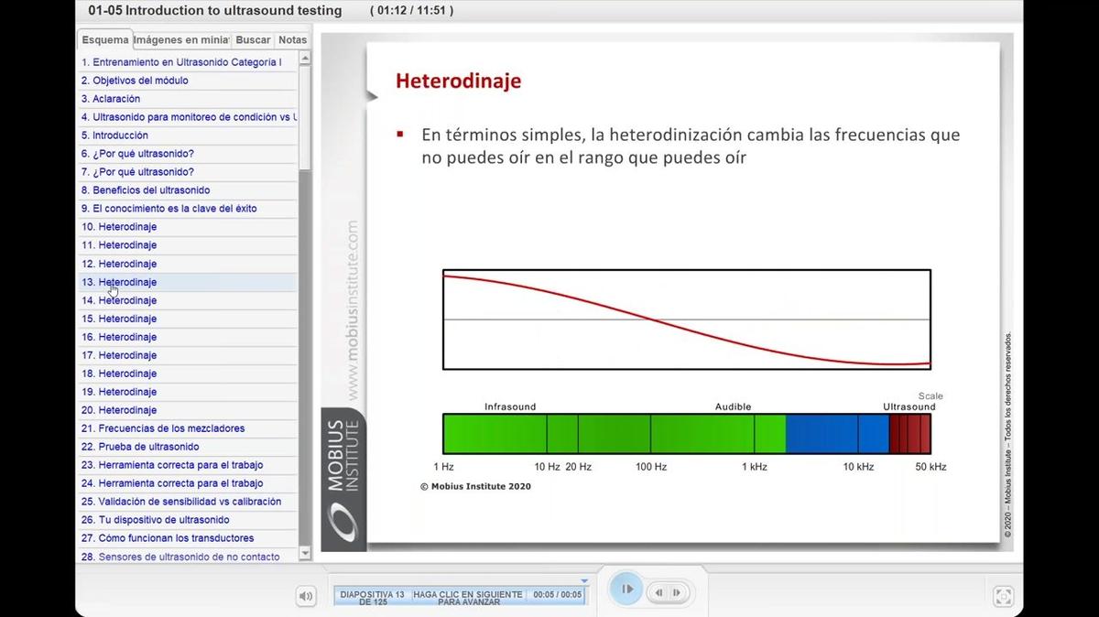Screen dimensions: 1099x617
Task: Open slide 1 Entrenamiento en Ultrasonido Categoría I
Action: (x=188, y=62)
